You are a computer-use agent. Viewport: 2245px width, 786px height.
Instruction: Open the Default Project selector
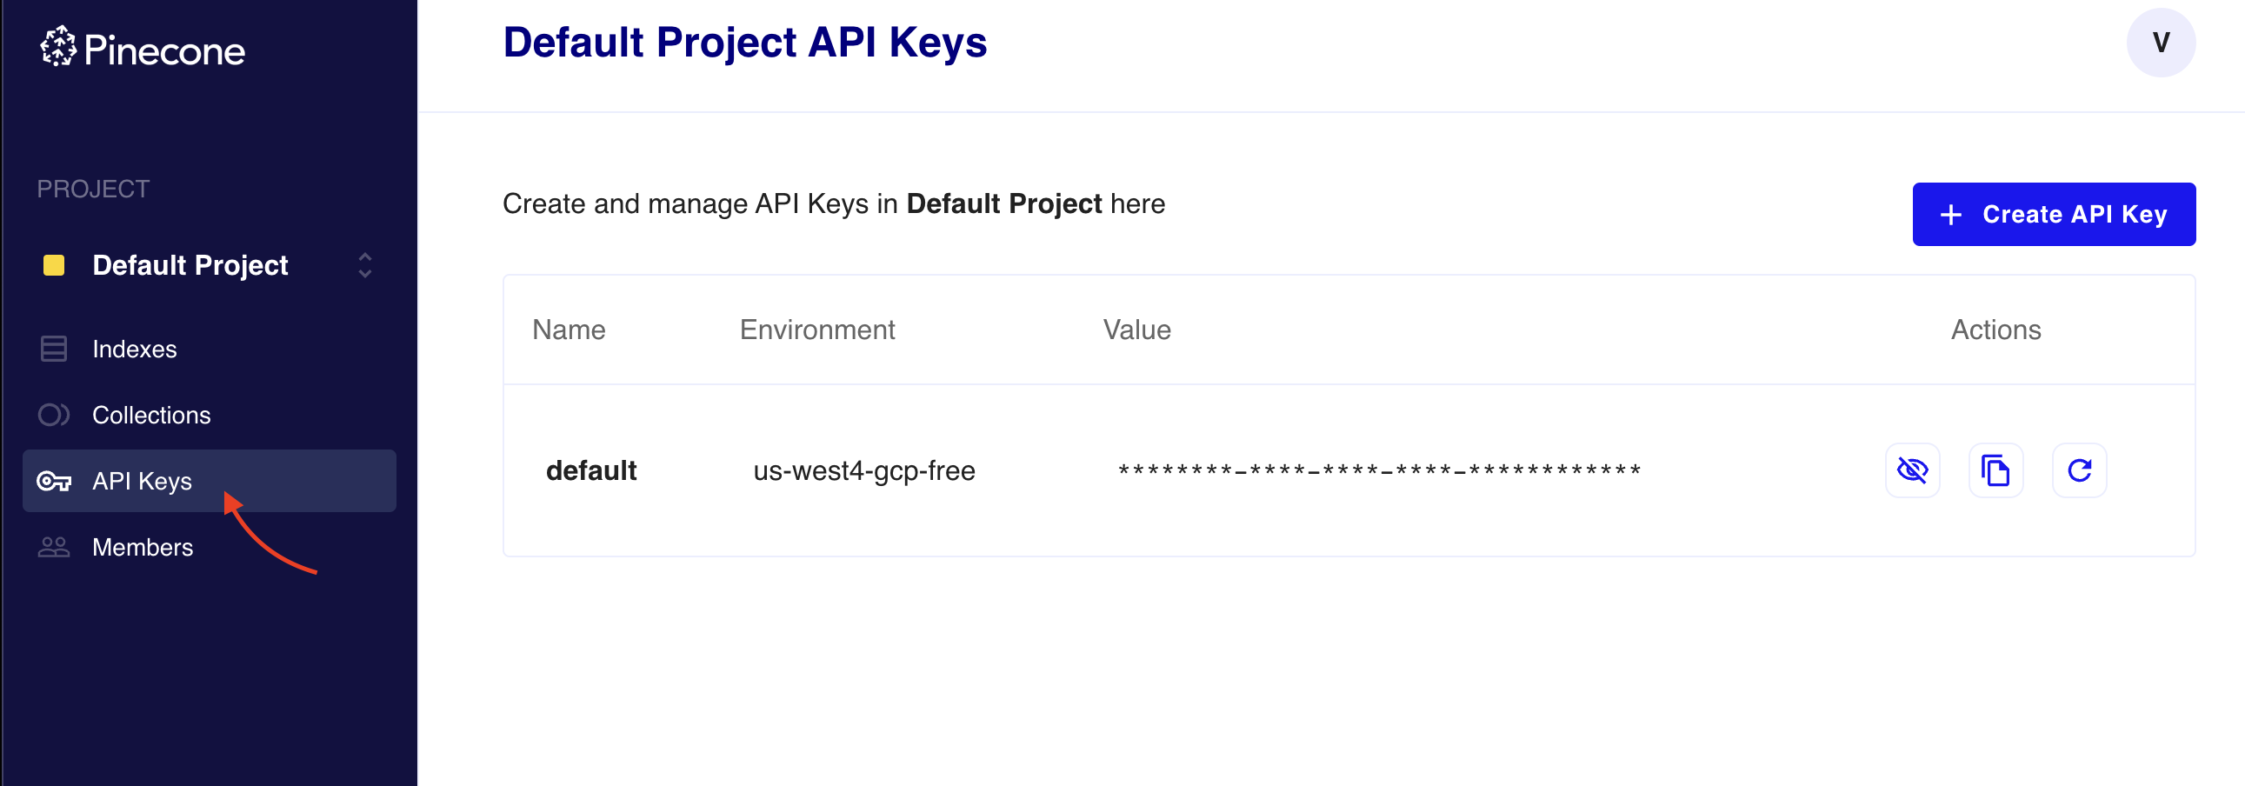(190, 265)
